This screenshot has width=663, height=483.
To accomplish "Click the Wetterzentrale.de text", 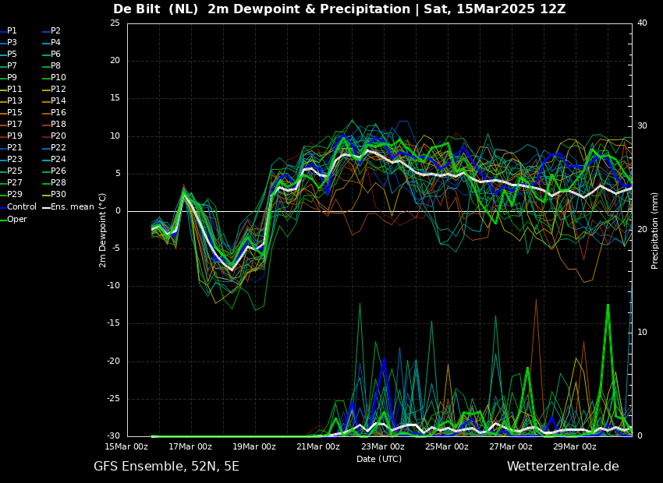I will pos(562,466).
